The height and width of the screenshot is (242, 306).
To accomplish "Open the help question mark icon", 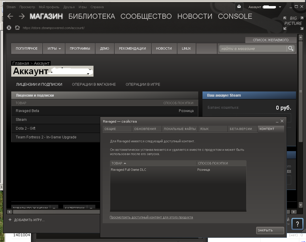I will 297,224.
